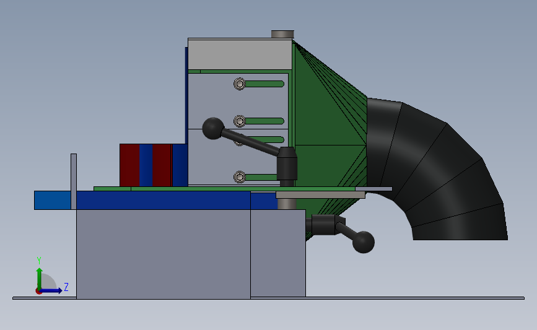
Task: Select the topmost socket head bolt
Action: [240, 84]
